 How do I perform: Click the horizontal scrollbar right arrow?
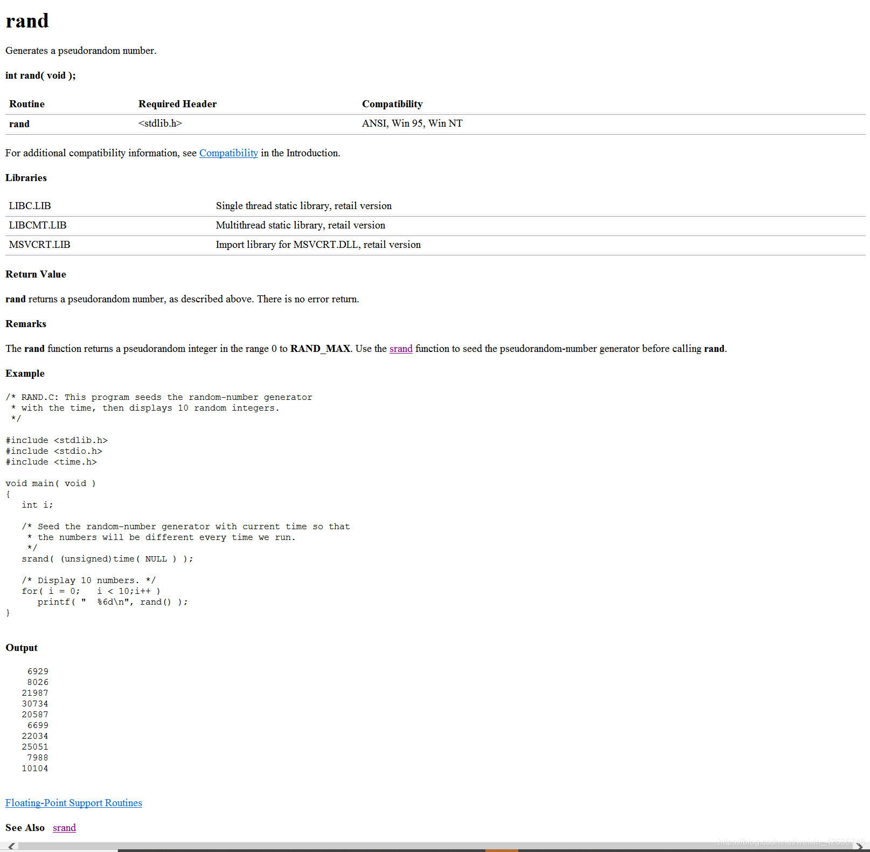click(x=859, y=847)
